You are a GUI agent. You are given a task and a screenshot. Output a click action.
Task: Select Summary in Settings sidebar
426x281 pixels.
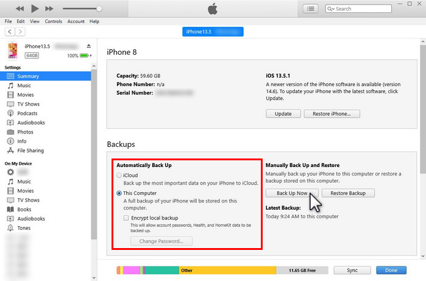(45, 76)
